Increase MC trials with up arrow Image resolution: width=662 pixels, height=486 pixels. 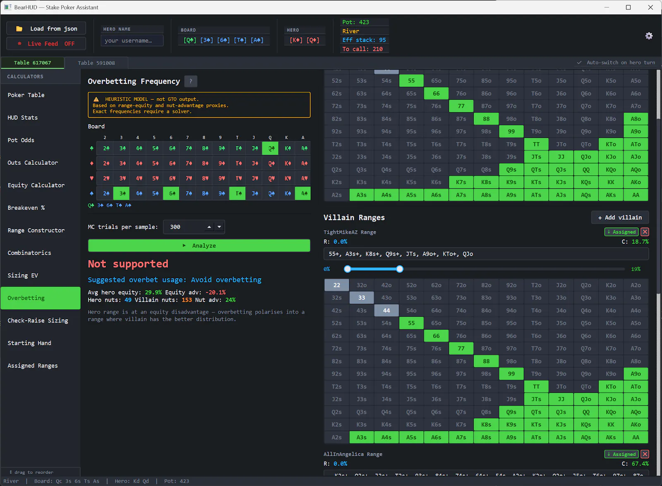coord(209,227)
